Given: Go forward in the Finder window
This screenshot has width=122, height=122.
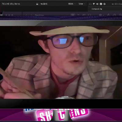Looking at the screenshot, I should coord(32,15).
